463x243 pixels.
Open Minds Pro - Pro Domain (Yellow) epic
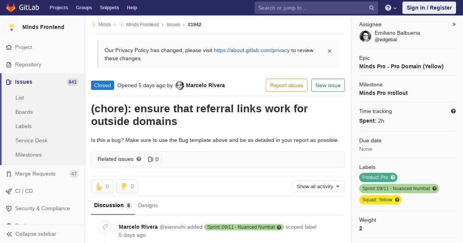(401, 66)
